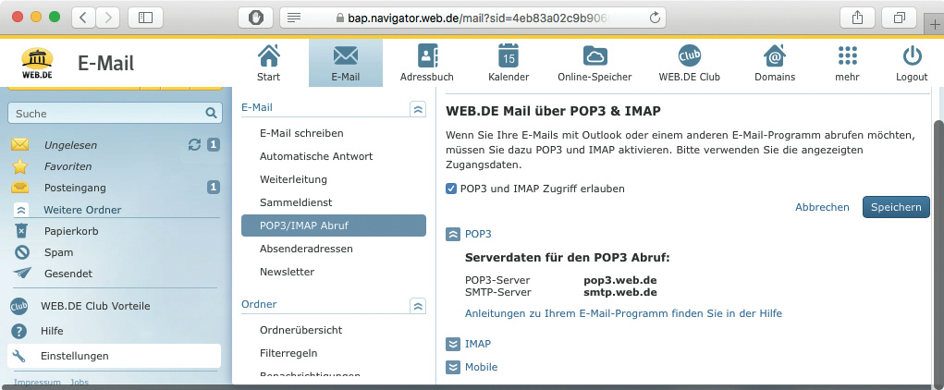Open the Ungelesen folder
Screen dimensions: 944x390
click(70, 145)
